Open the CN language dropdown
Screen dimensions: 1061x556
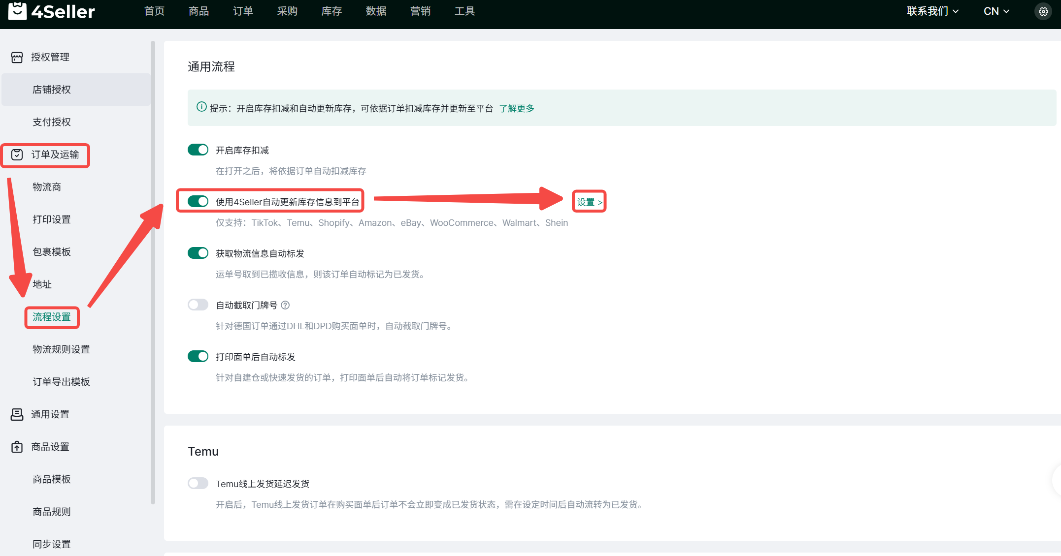point(996,11)
